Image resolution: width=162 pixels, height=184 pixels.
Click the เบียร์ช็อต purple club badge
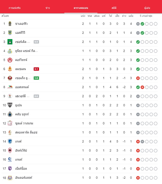point(10,169)
